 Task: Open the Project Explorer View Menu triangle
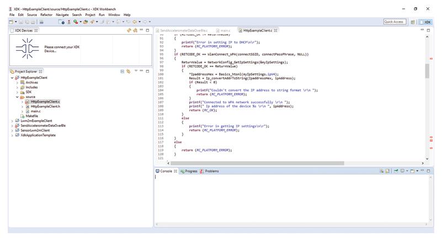[136, 71]
